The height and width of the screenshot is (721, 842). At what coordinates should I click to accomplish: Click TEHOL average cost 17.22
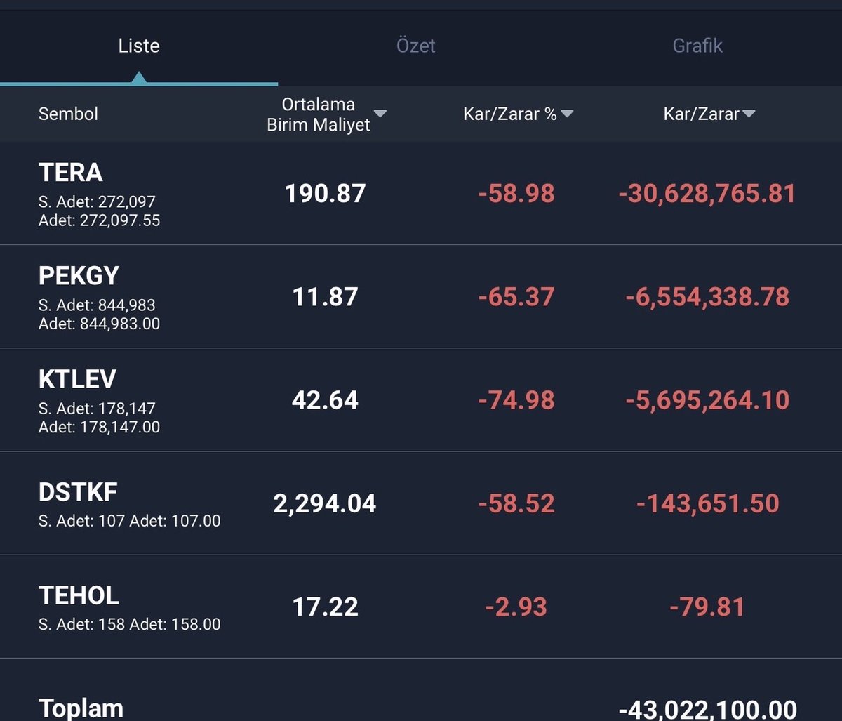[x=325, y=607]
